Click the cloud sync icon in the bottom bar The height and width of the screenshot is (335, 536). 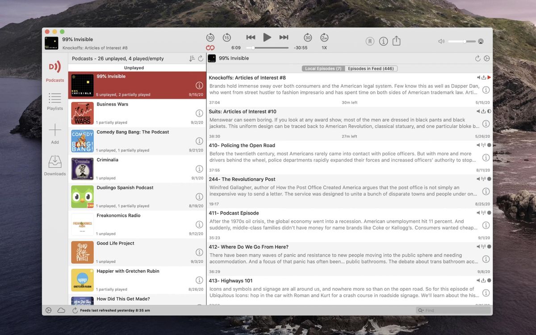point(61,310)
